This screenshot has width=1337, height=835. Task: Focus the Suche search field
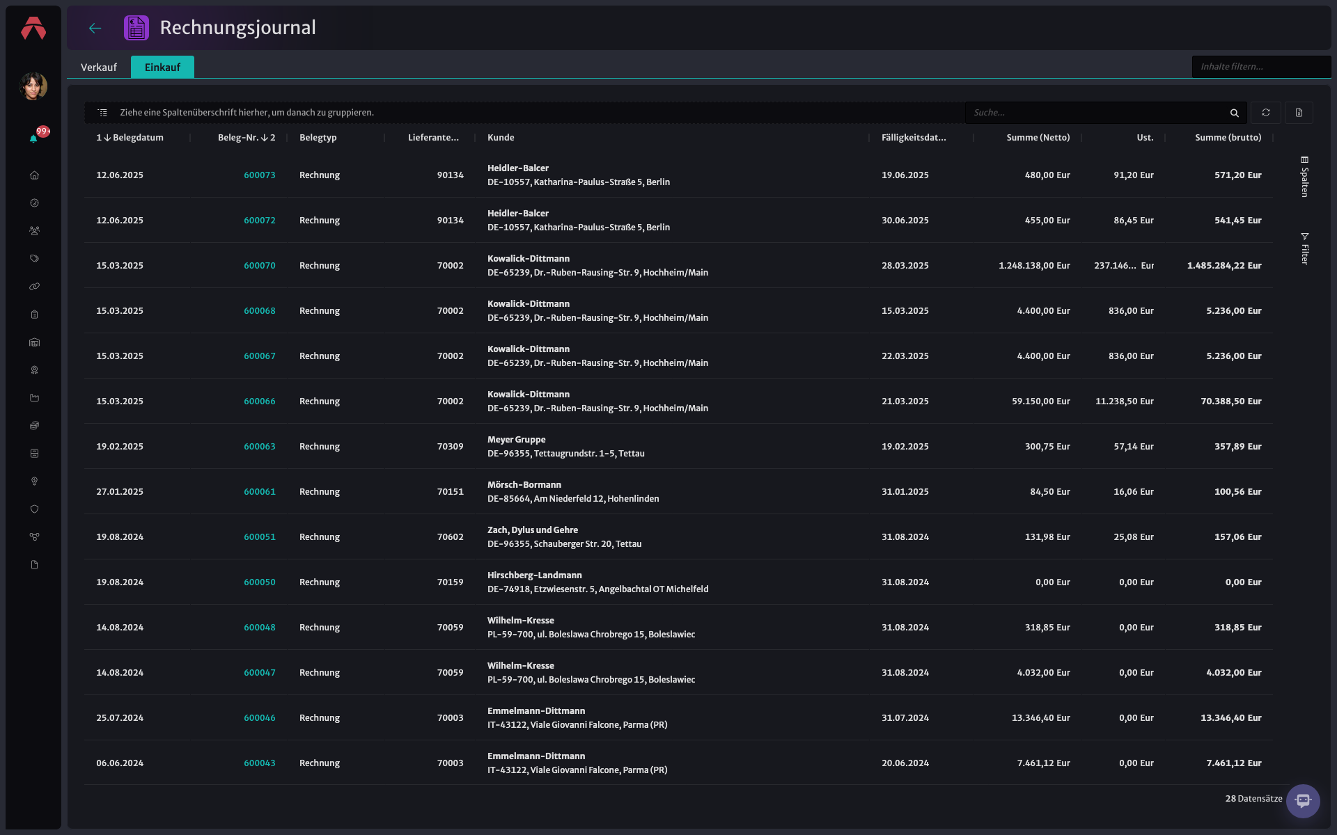tap(1099, 113)
